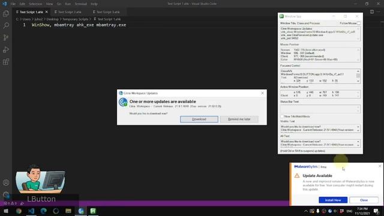Click Install Now in Malwarebytes popup
Viewport: 384px width, 216px height.
(333, 200)
